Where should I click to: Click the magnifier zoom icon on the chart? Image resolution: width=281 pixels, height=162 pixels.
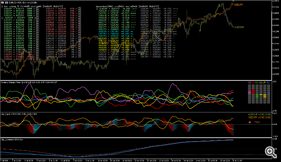pos(271,152)
